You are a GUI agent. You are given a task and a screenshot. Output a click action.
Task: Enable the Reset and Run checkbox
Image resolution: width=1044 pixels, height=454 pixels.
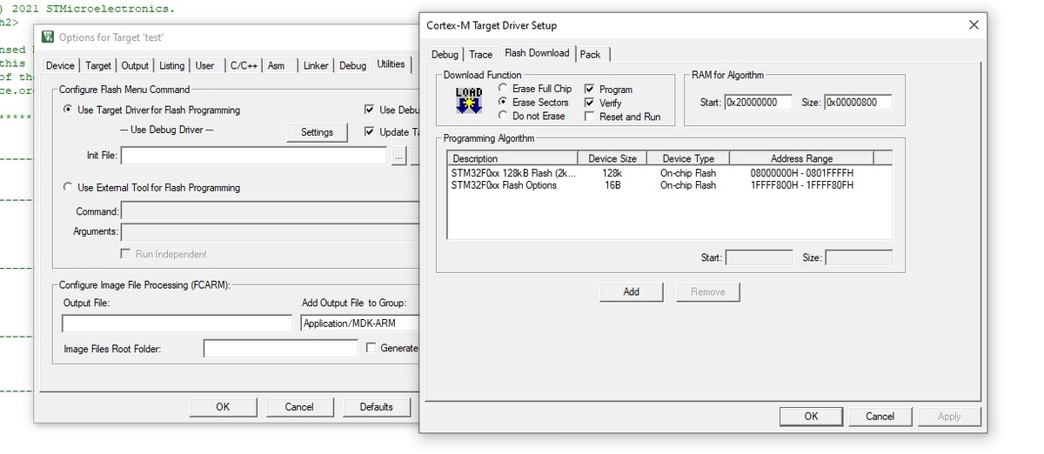tap(590, 117)
